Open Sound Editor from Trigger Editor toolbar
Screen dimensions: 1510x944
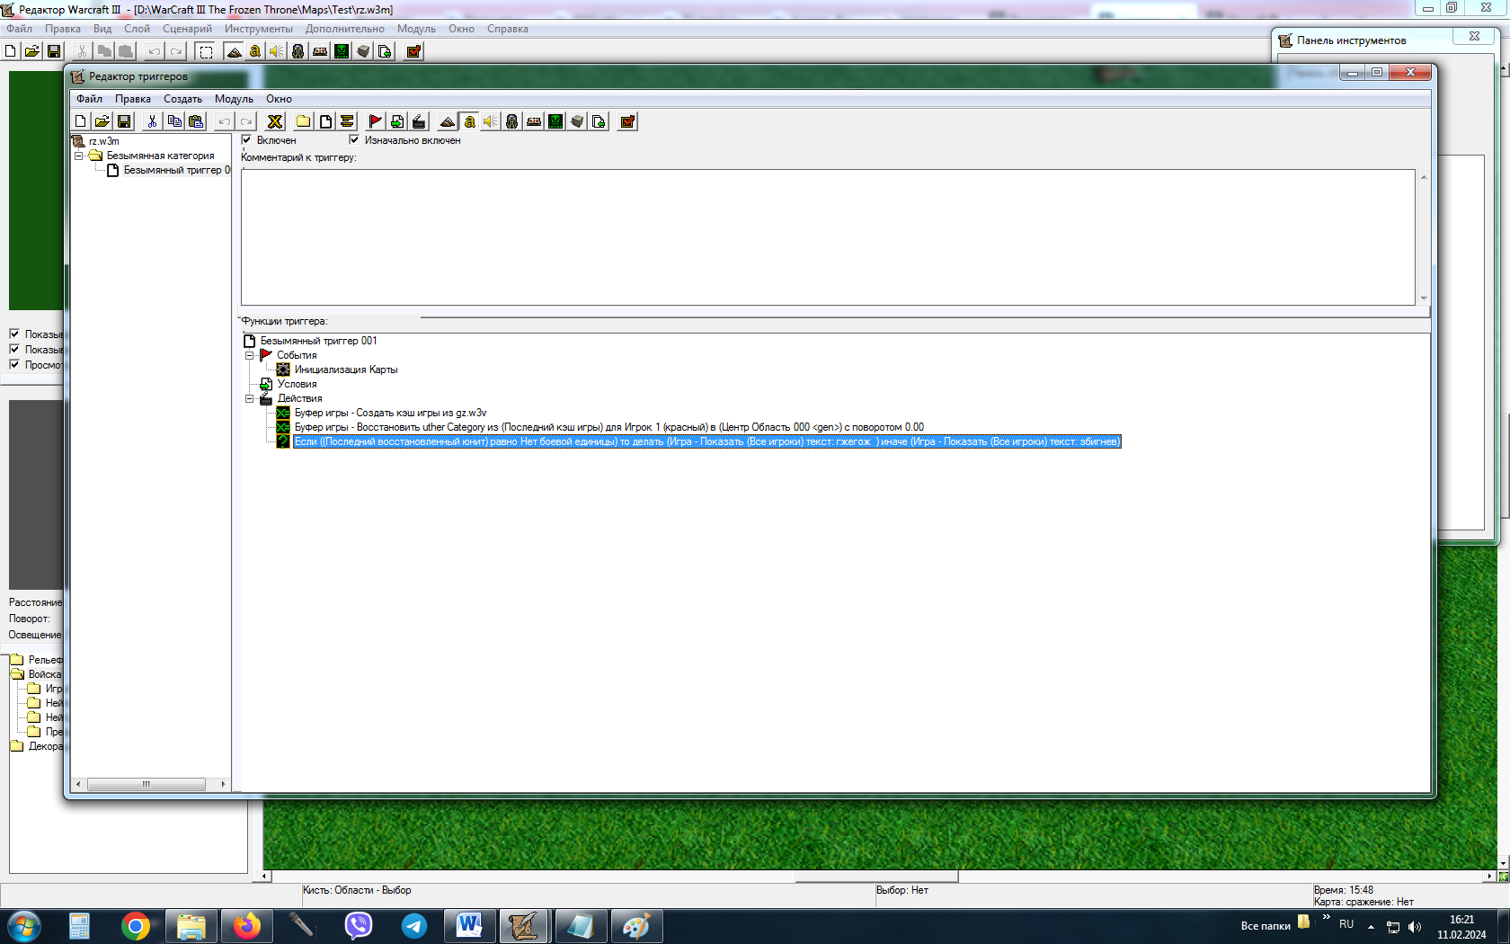pyautogui.click(x=491, y=121)
